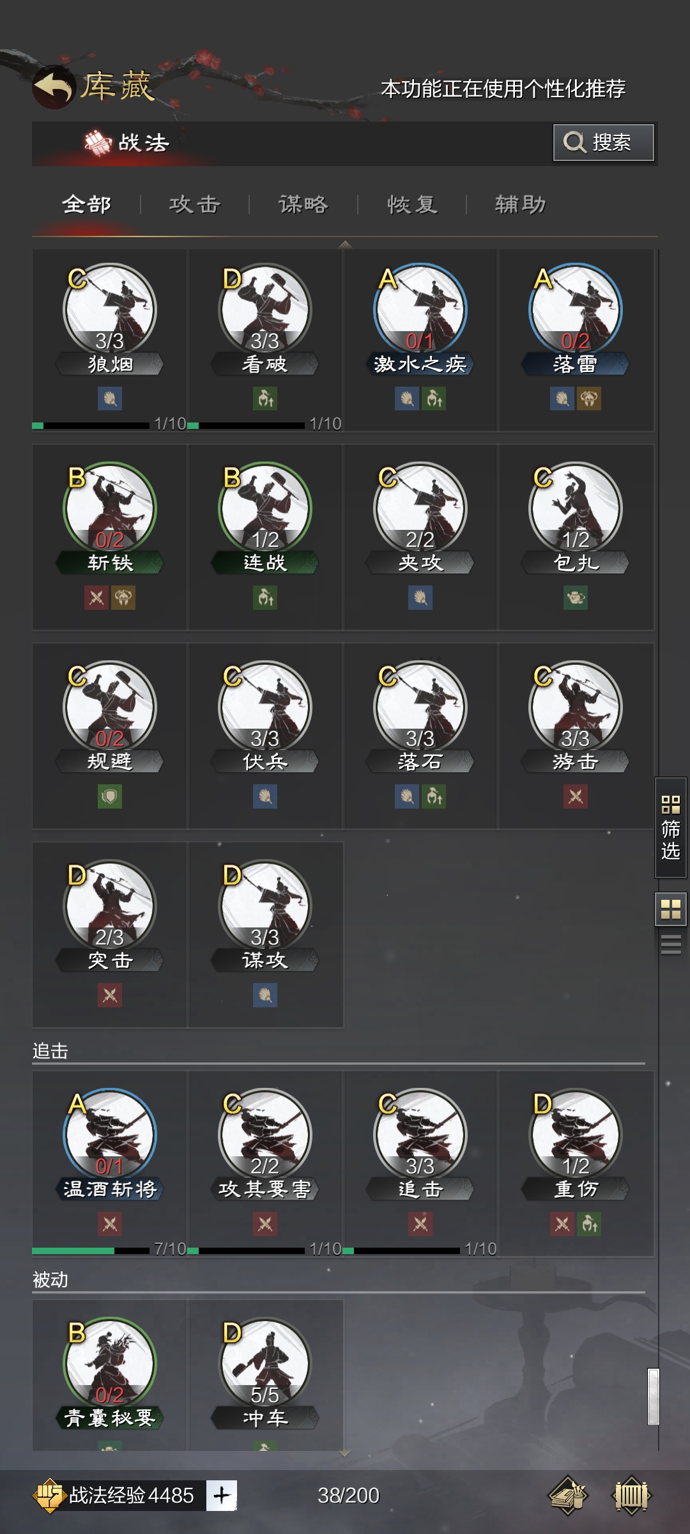Screen dimensions: 690x1534
Task: Collapse list with top arrow chevron
Action: coord(345,244)
